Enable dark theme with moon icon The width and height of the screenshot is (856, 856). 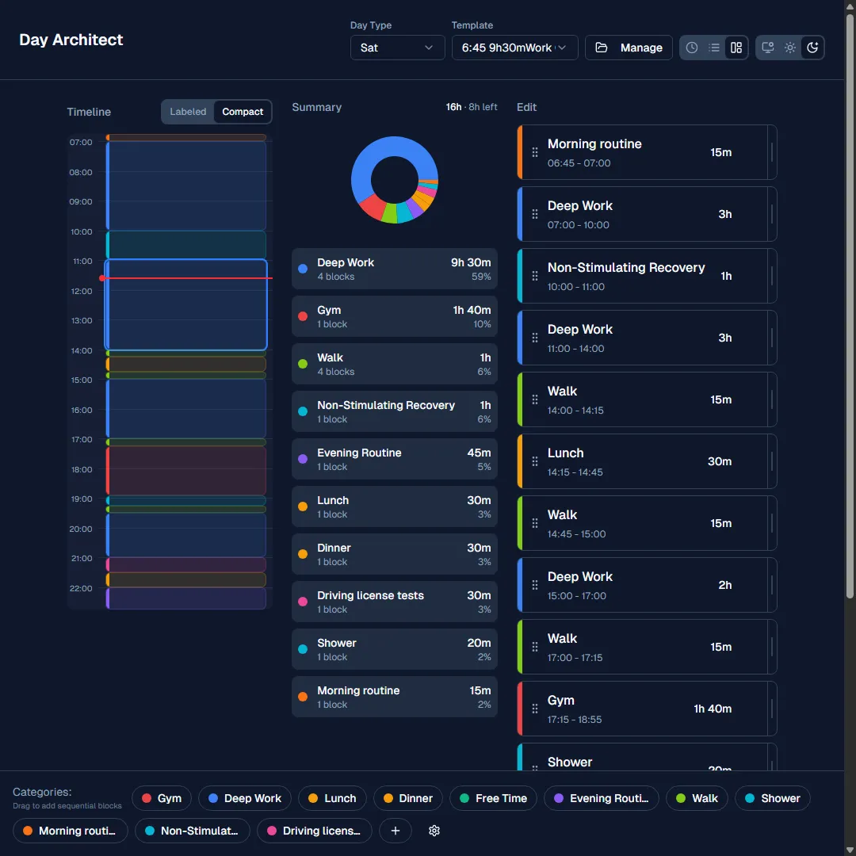point(812,48)
